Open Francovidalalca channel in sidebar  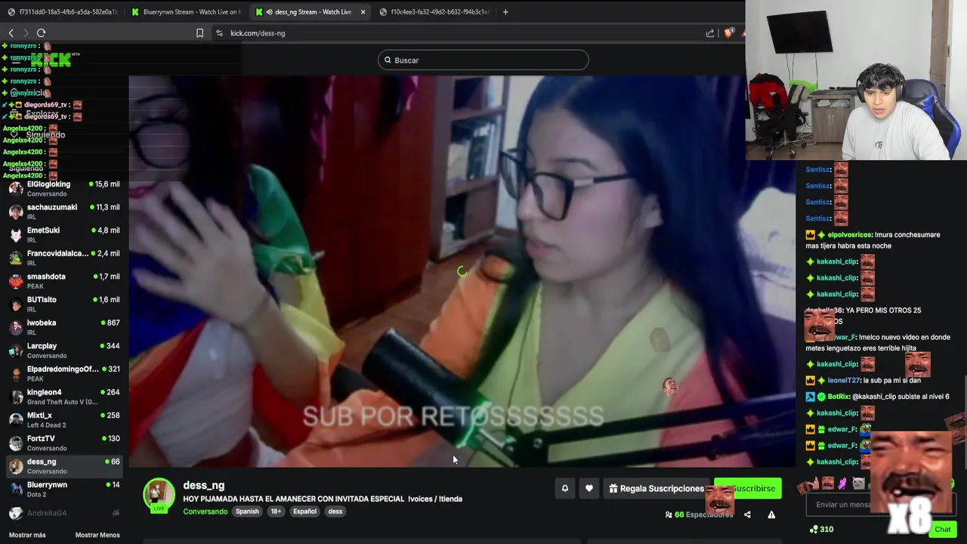coord(64,258)
